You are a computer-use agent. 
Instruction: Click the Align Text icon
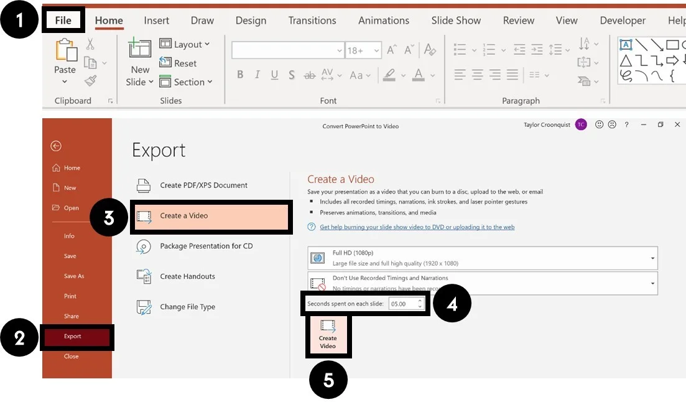584,62
